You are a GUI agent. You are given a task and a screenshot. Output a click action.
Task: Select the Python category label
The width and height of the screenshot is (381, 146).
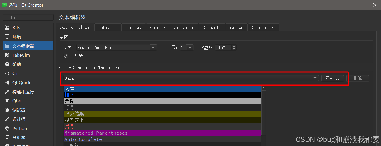click(x=20, y=128)
